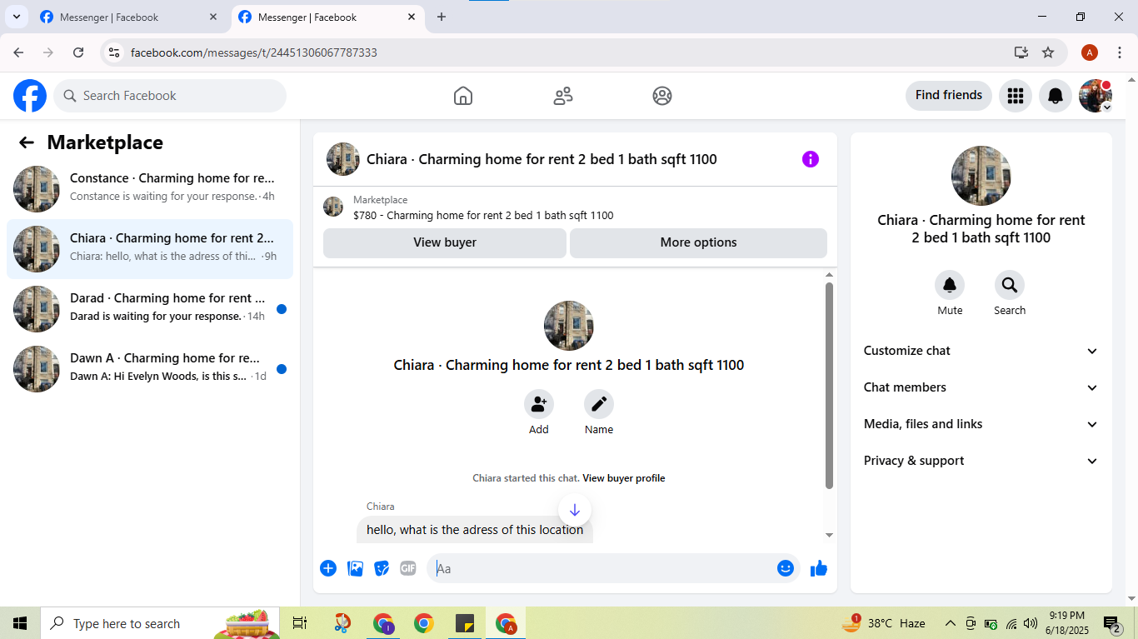Open Dawn A conversation in the list
Viewport: 1138px width, 639px height.
(x=150, y=369)
